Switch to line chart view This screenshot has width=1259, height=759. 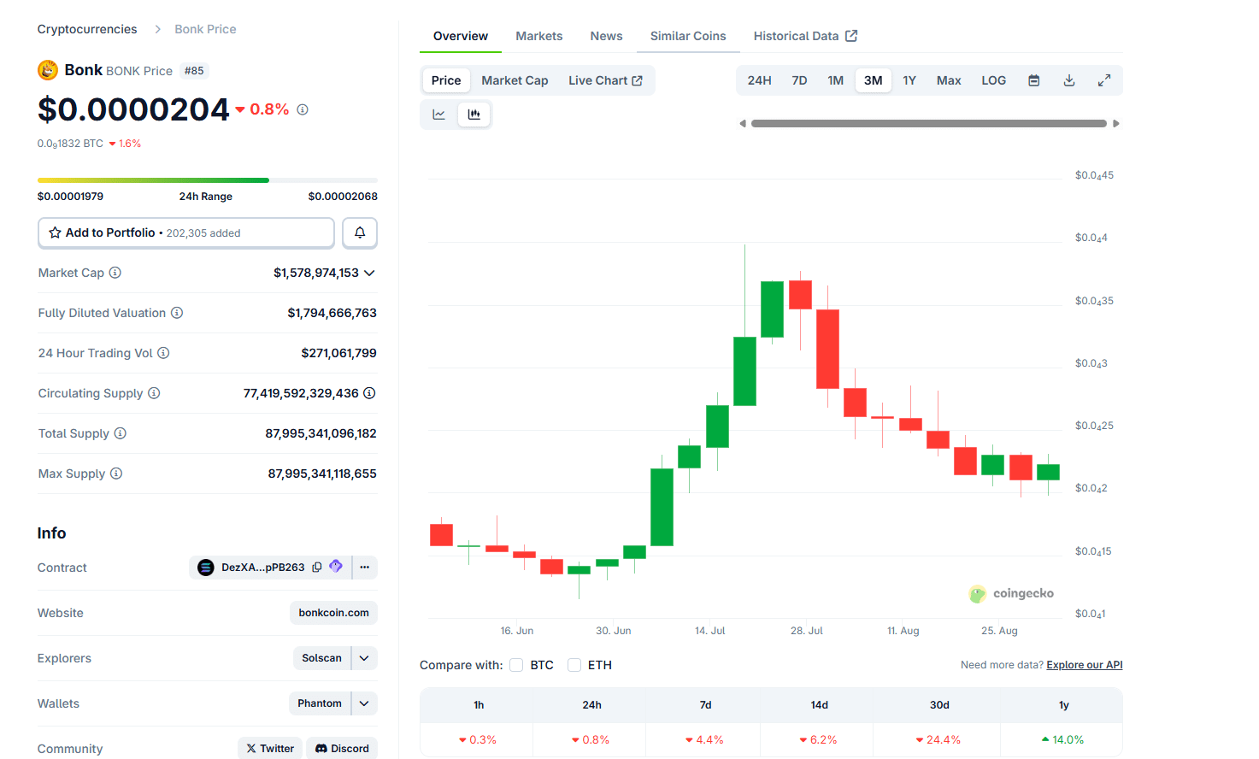tap(438, 114)
